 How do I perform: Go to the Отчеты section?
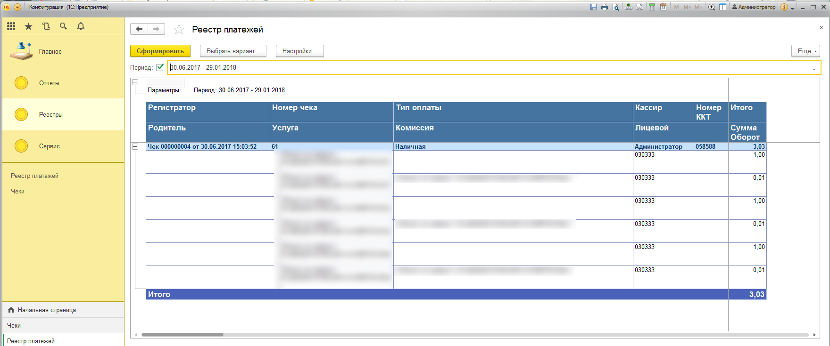[x=49, y=83]
